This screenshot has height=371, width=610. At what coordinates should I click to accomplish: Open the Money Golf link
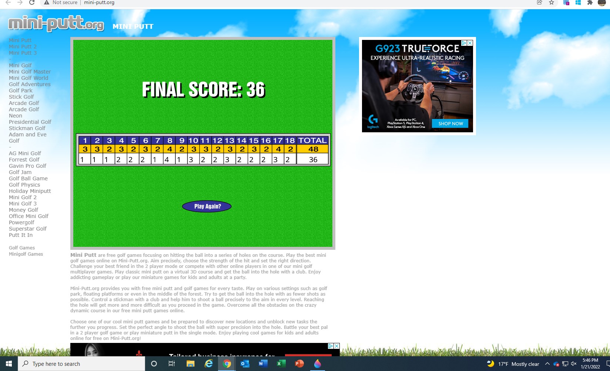23,210
